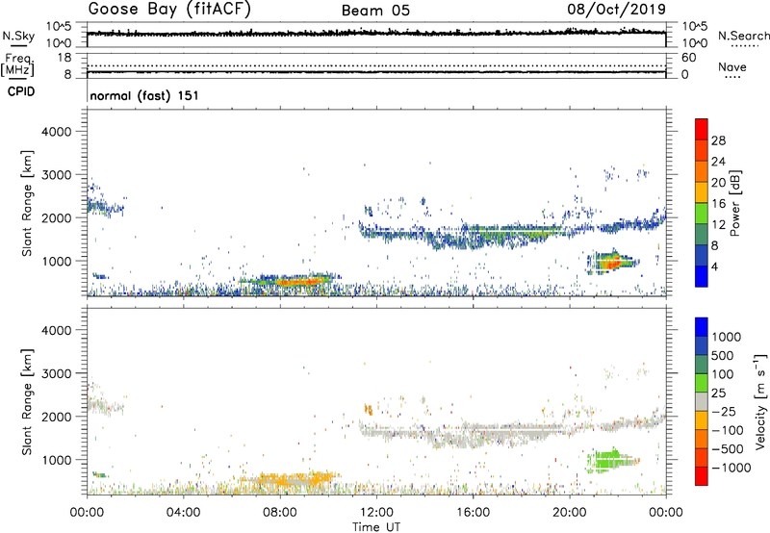Viewport: 770px width, 533px height.
Task: Click the red top segment of power color bar
Action: (x=702, y=129)
